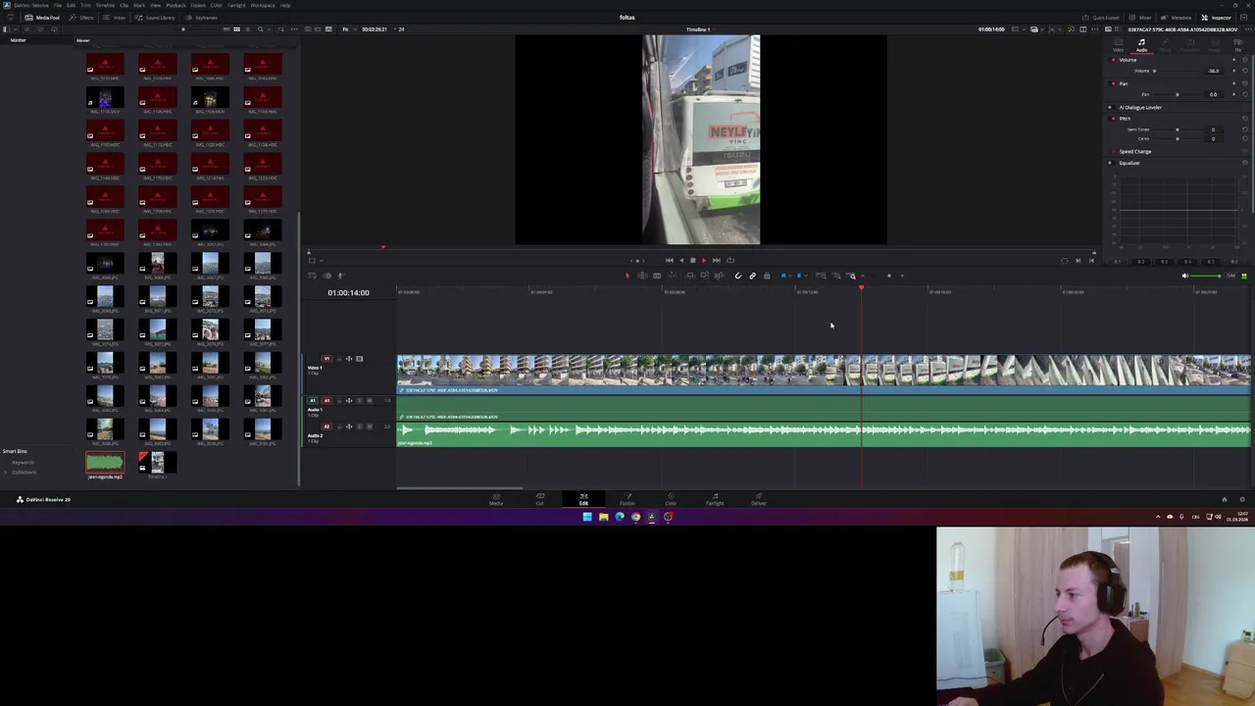The image size is (1255, 706).
Task: Click the Replace Clip toolbar icon
Action: click(720, 276)
